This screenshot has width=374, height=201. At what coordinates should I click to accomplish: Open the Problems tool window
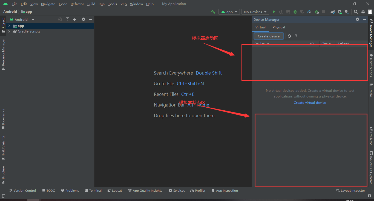(70, 191)
